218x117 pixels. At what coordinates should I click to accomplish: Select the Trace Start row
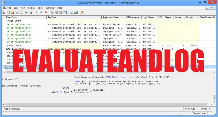(x=14, y=21)
